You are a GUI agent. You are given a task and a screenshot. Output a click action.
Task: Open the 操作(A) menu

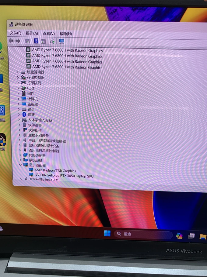point(32,33)
